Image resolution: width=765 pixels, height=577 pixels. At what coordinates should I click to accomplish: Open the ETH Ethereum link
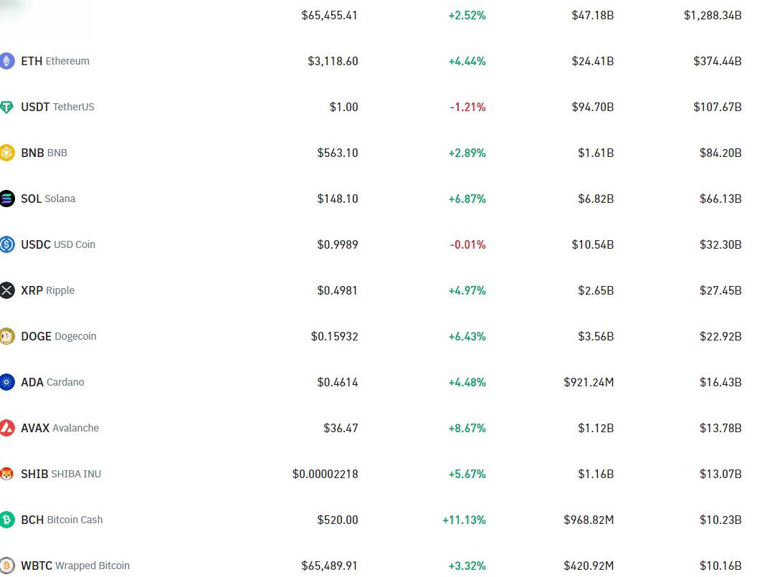pyautogui.click(x=55, y=61)
